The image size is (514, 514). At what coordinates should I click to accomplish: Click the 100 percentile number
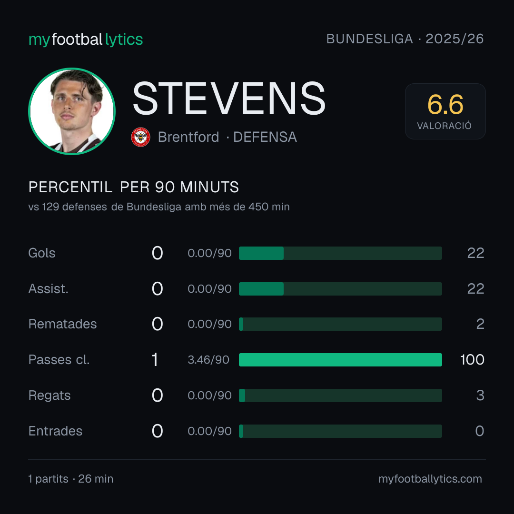click(x=472, y=360)
